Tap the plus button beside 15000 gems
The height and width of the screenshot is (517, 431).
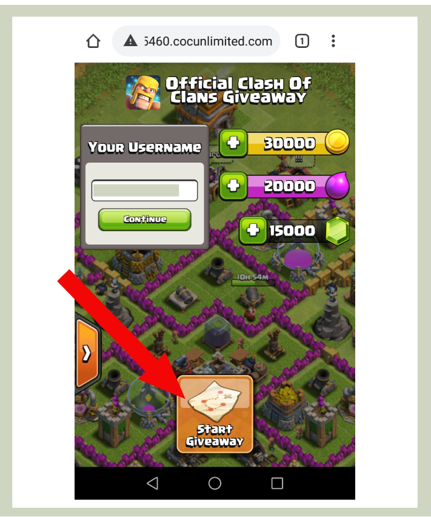tap(253, 231)
